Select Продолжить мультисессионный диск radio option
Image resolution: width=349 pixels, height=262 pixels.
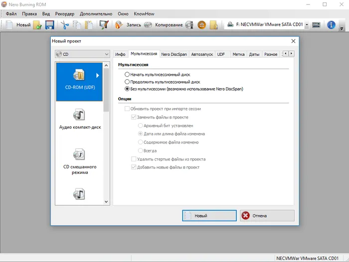pyautogui.click(x=127, y=82)
